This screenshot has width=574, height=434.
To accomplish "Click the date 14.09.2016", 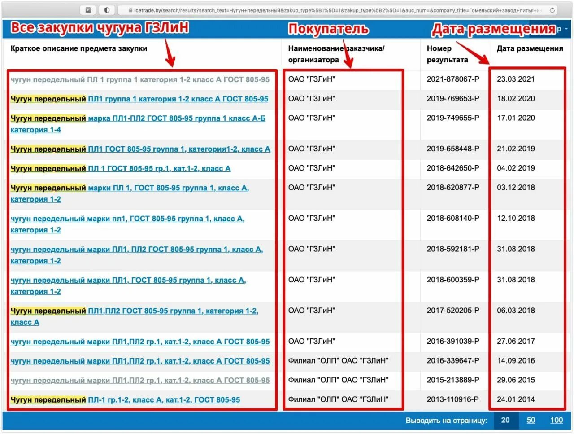I will click(x=516, y=360).
